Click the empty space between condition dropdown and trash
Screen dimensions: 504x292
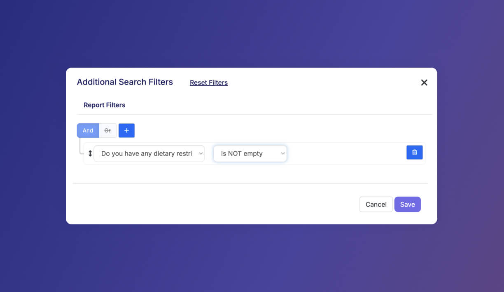[346, 153]
